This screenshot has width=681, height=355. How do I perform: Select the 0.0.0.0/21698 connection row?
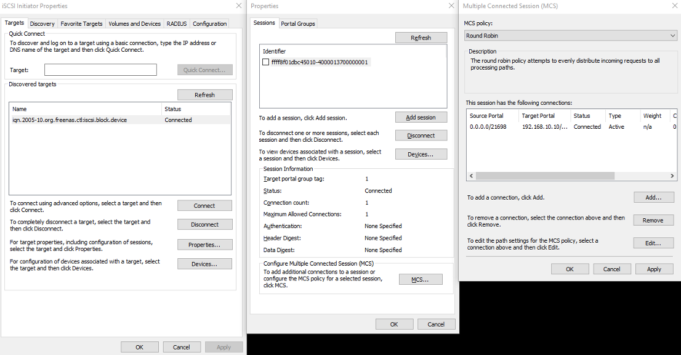(x=571, y=127)
